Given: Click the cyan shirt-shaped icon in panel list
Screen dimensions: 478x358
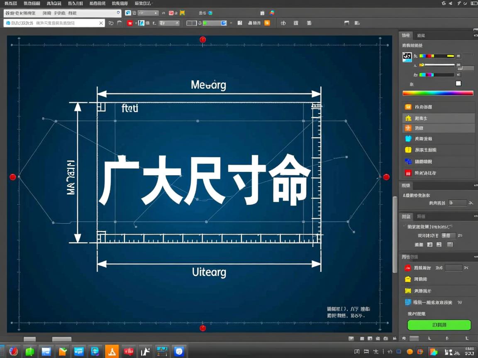Looking at the screenshot, I should (x=408, y=139).
